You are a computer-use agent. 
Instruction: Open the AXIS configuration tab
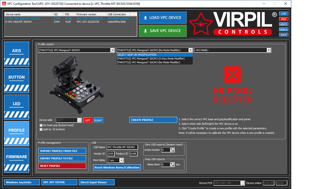pyautogui.click(x=17, y=54)
